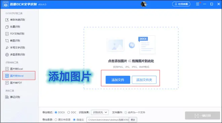222x123 pixels.
Task: Select 自定义 output directory option
Action: (74, 120)
